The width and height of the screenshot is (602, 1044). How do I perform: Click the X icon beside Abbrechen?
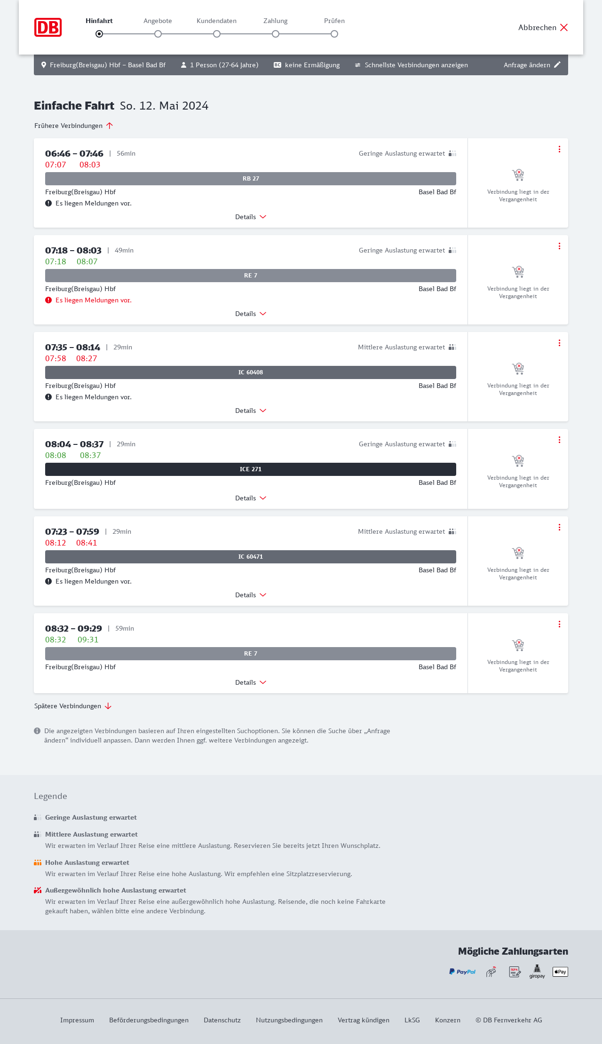click(x=564, y=27)
